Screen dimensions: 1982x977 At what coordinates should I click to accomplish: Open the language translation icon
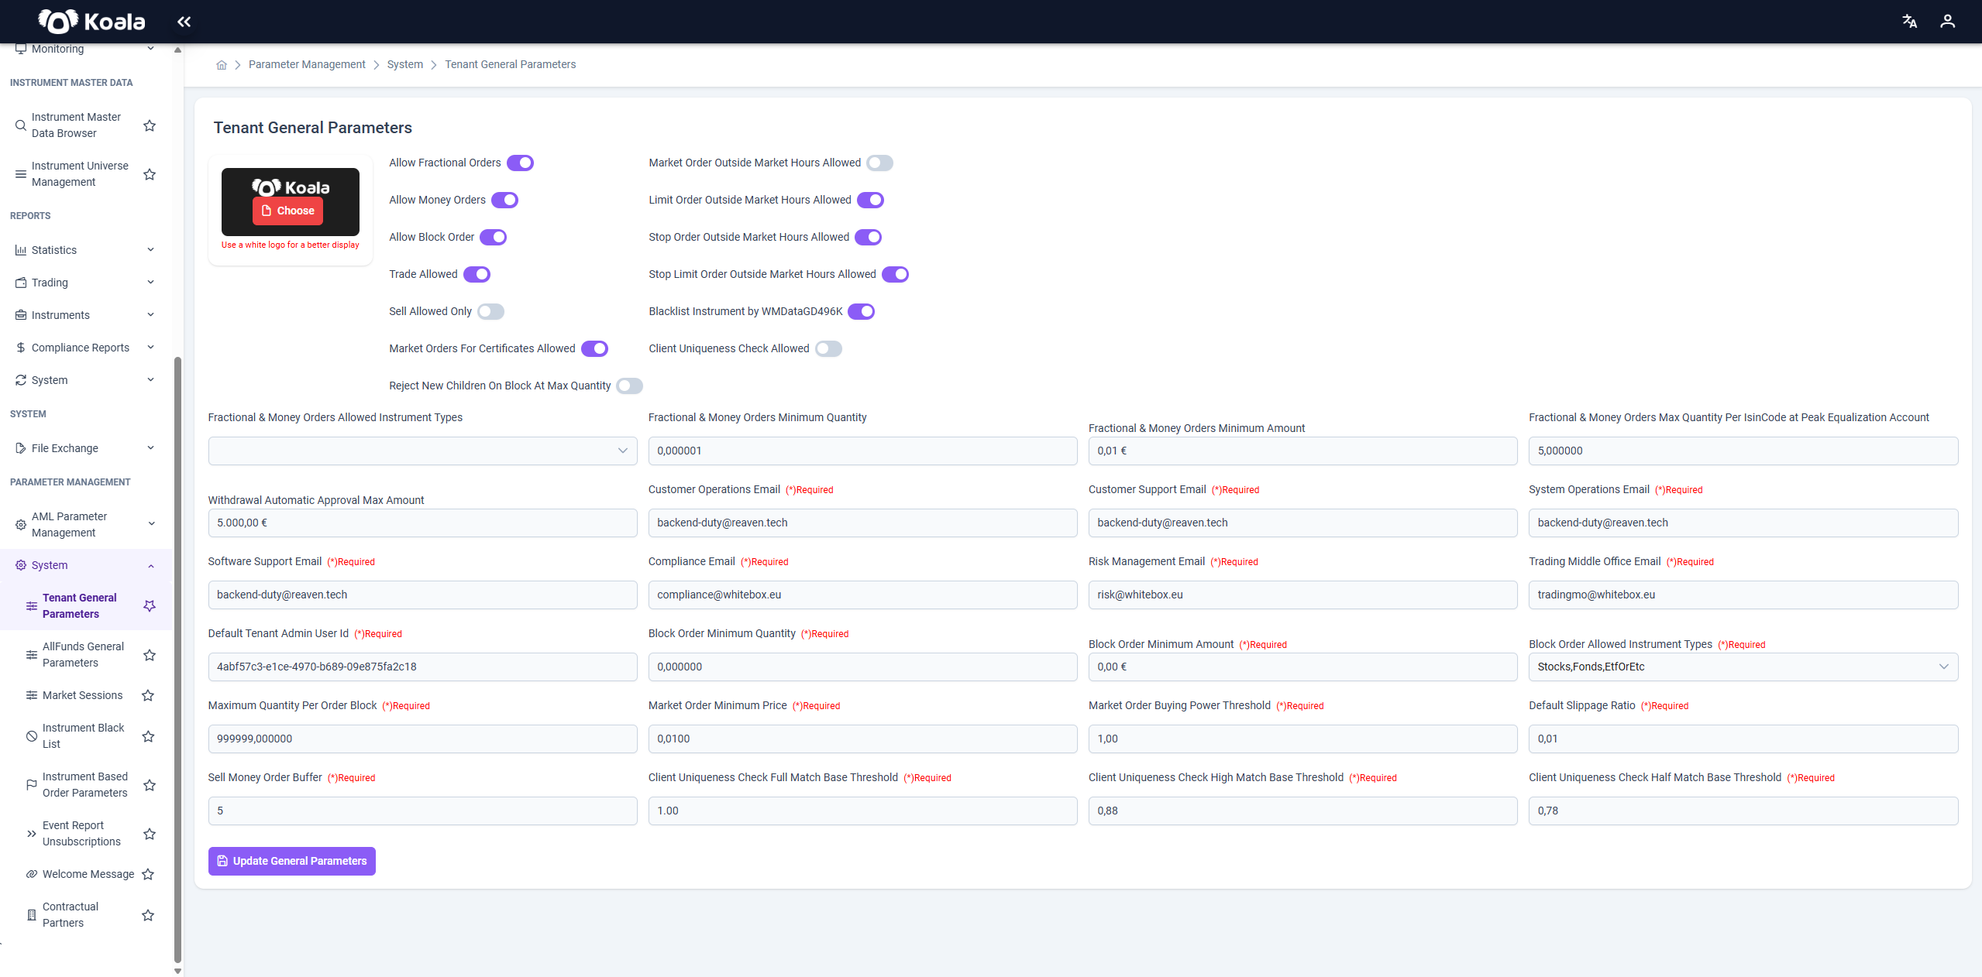coord(1910,22)
